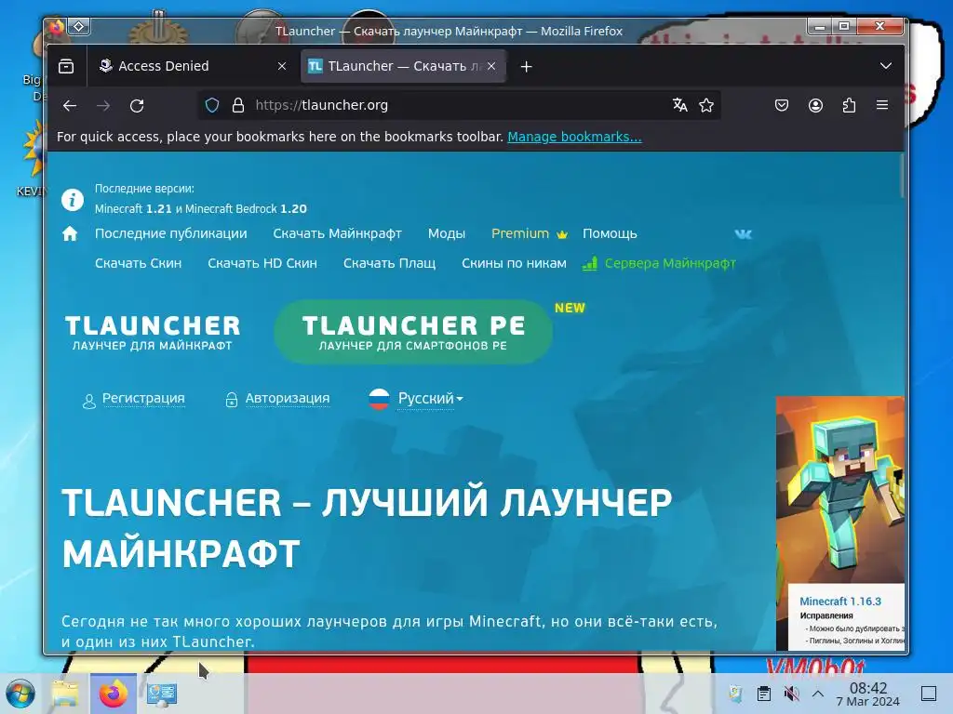Open the Minecraft 1.16.3 news card

pos(840,523)
